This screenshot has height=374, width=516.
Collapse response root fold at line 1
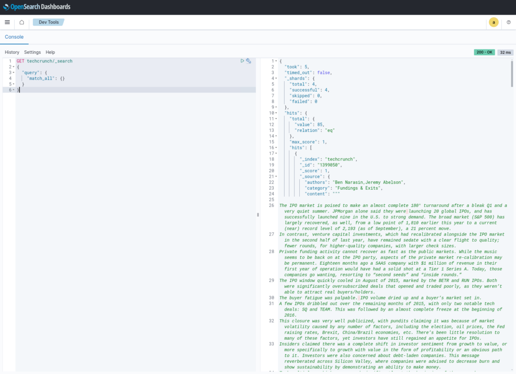276,61
